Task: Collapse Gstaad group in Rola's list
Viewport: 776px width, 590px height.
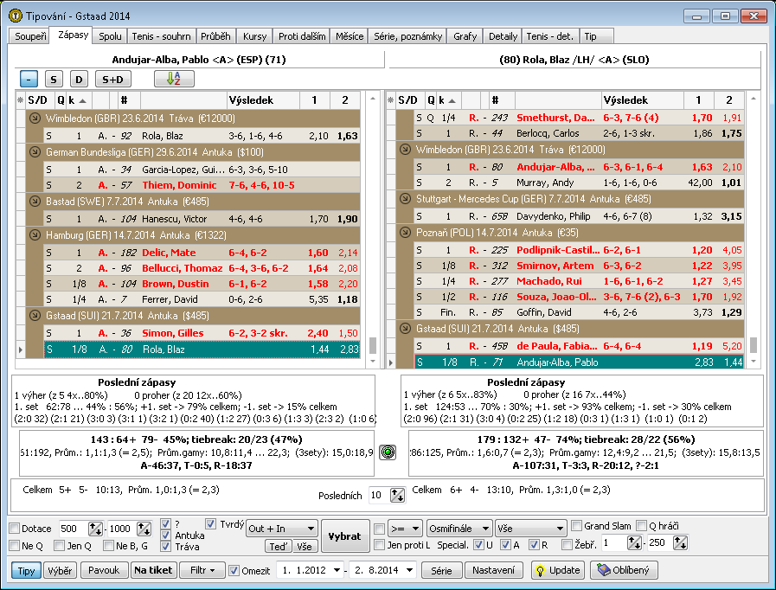Action: pyautogui.click(x=405, y=329)
